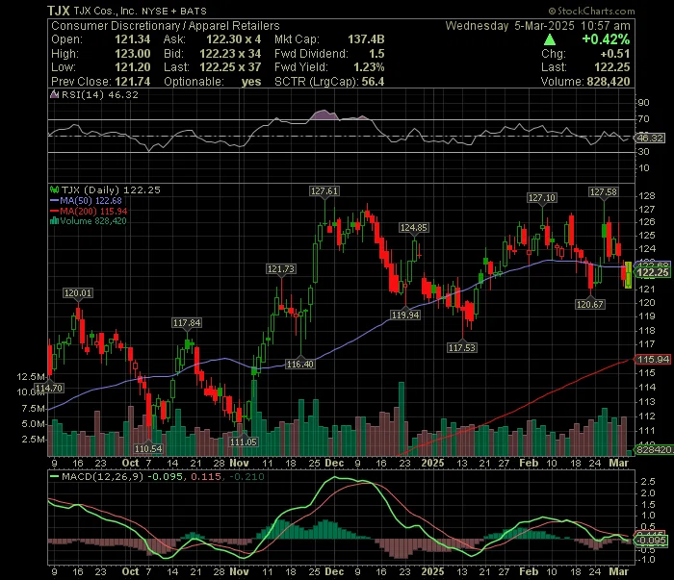Viewport: 674px width, 580px height.
Task: Click the Open price 121.34
Action: (133, 39)
